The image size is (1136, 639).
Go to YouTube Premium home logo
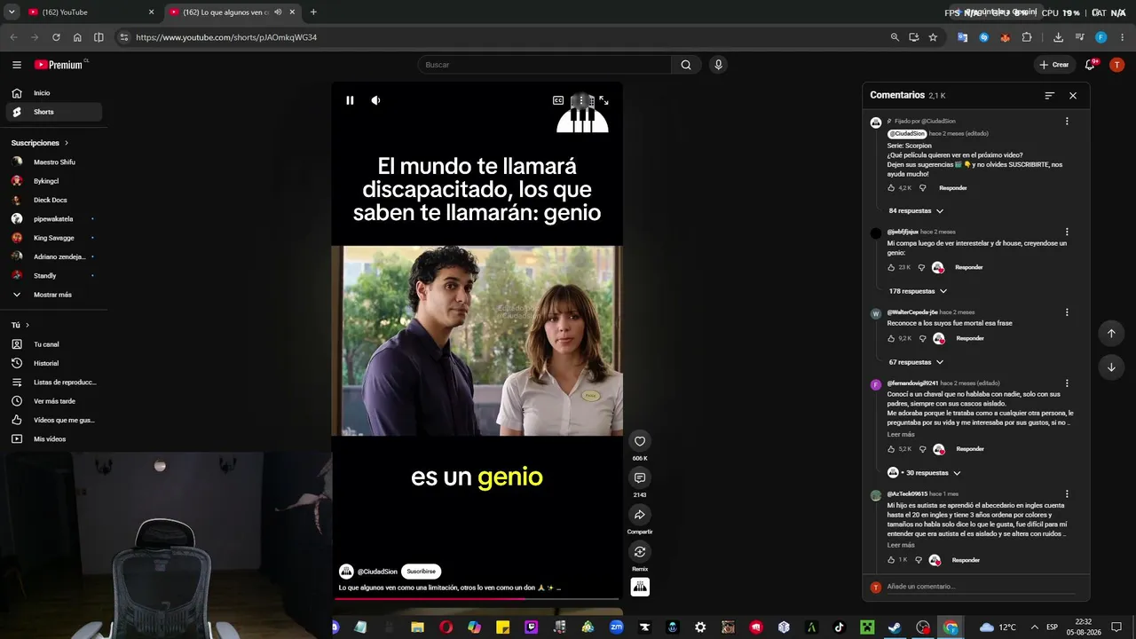coord(59,65)
